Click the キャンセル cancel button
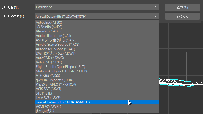Image resolution: width=203 pixels, height=114 pixels. pos(182,16)
